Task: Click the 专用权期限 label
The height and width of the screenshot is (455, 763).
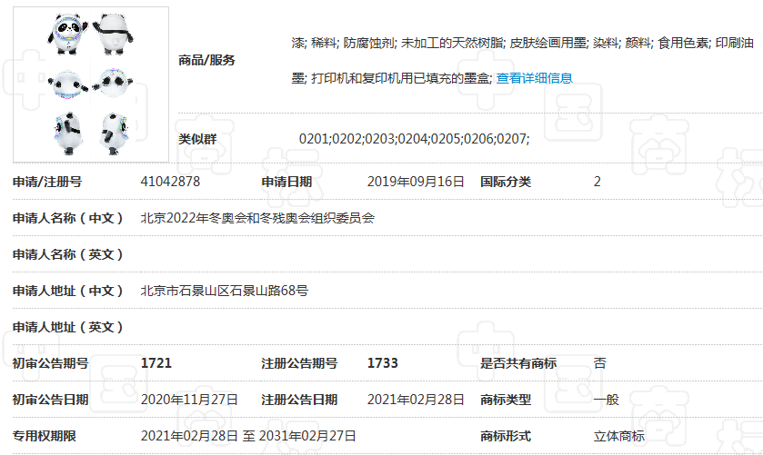Action: (x=45, y=436)
